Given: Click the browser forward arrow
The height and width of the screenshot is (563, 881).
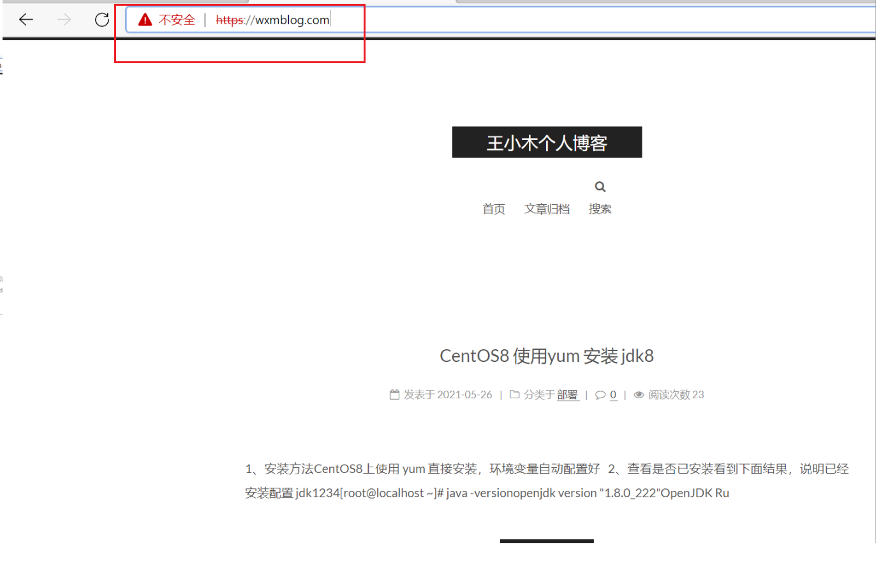Looking at the screenshot, I should (64, 20).
